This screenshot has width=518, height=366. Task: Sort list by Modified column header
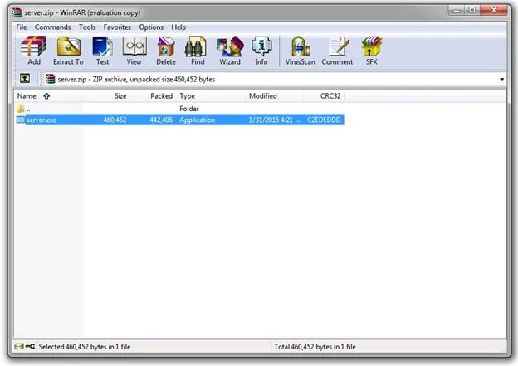[263, 96]
